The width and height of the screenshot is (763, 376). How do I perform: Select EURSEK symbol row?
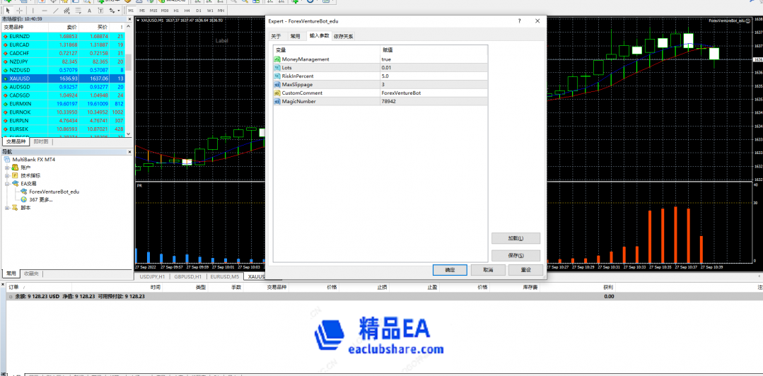click(63, 129)
